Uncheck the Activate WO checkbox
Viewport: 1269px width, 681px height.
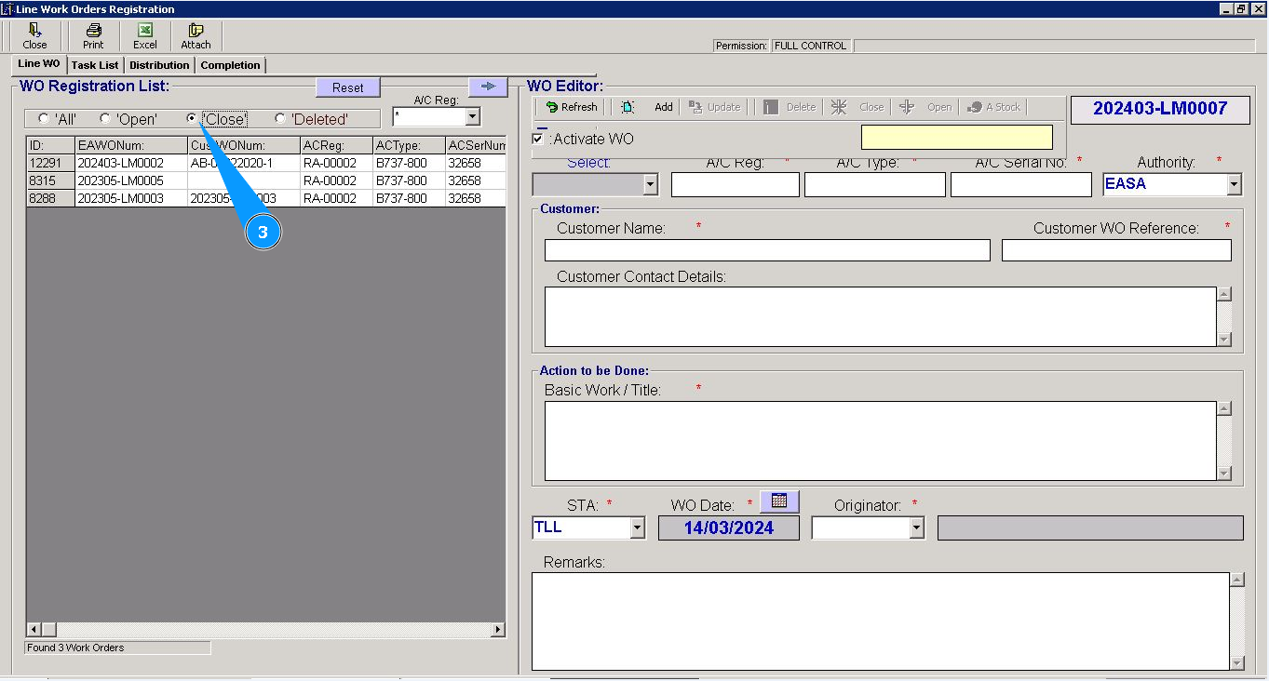click(x=538, y=140)
